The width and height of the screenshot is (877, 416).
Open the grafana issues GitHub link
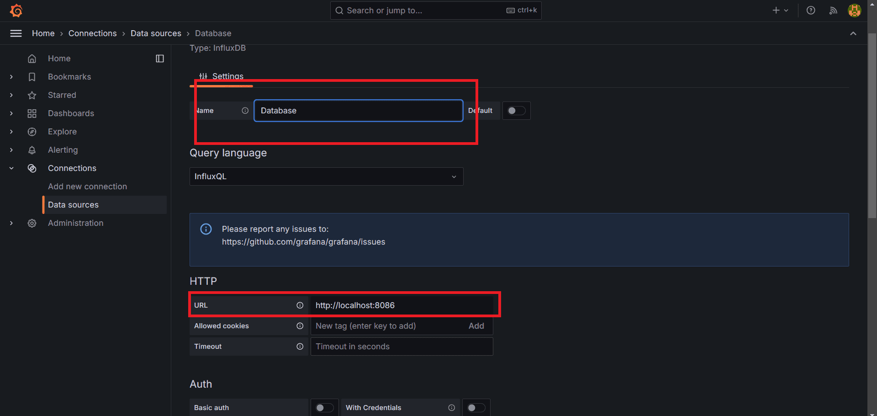(303, 242)
